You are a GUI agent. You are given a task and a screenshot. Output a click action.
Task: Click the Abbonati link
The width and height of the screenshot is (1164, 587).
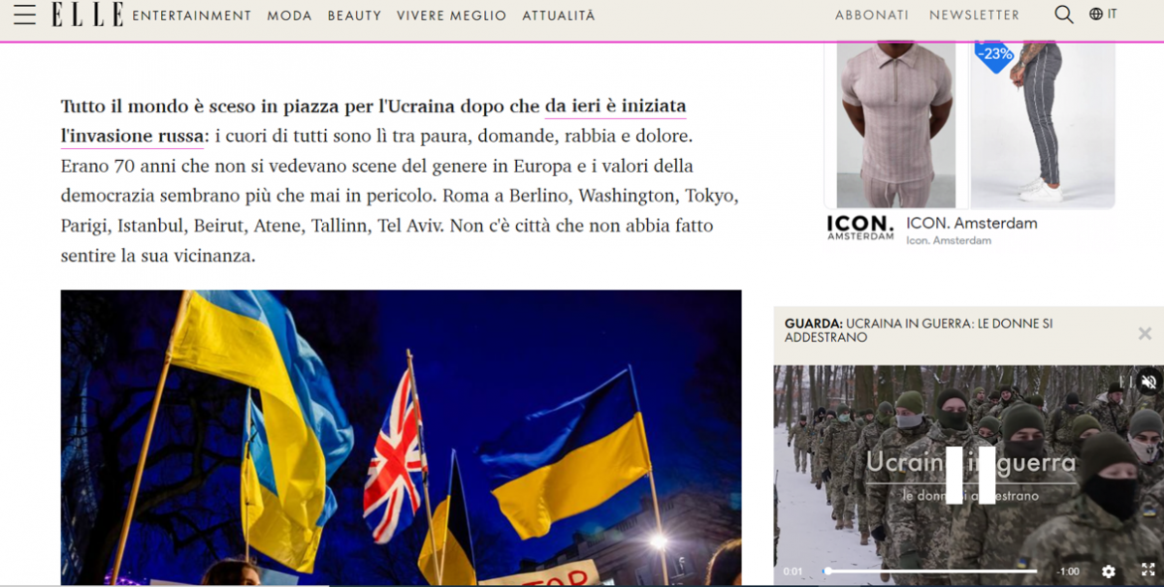point(872,15)
